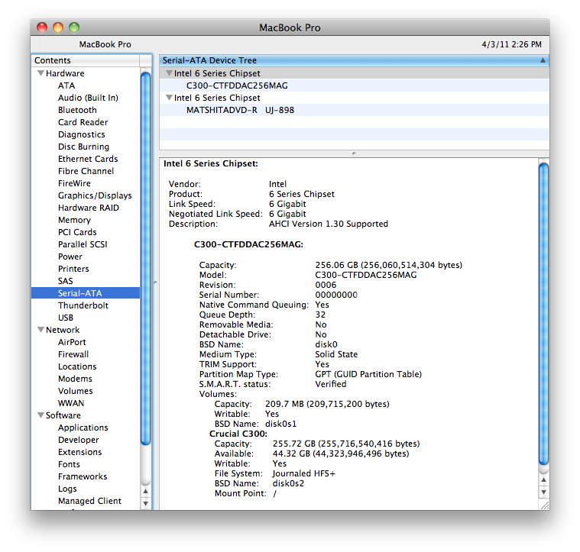The height and width of the screenshot is (552, 580).
Task: Select Card Reader entry
Action: (83, 122)
